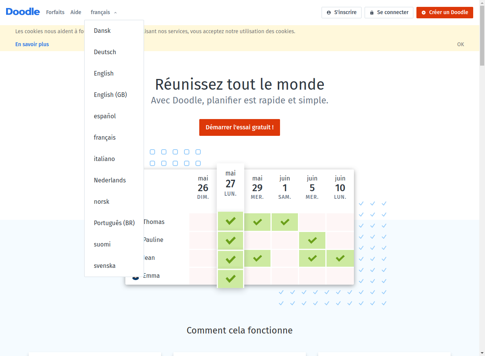
Task: Click Pauline's checkmark for juin 5
Action: click(312, 240)
